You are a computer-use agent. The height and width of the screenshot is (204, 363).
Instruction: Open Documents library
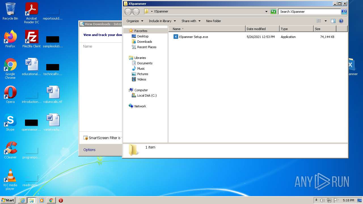pos(145,63)
